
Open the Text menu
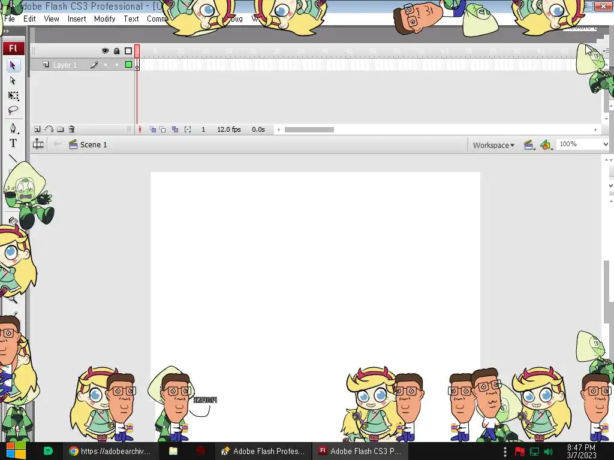(131, 19)
